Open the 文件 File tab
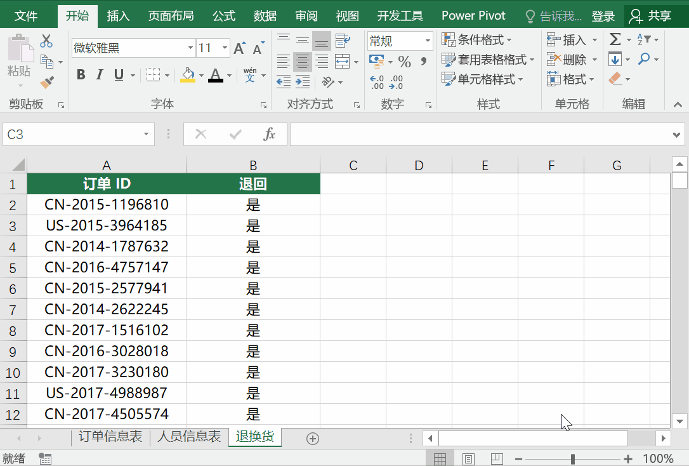The image size is (689, 466). coord(25,17)
